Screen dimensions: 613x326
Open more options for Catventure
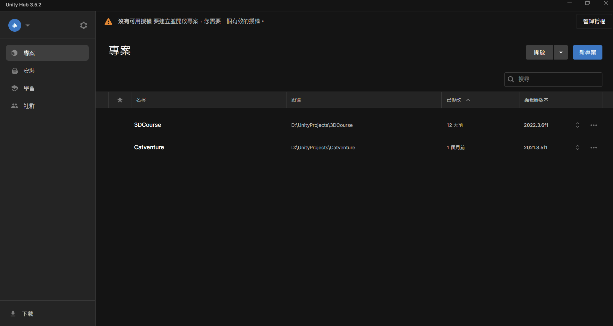point(594,148)
